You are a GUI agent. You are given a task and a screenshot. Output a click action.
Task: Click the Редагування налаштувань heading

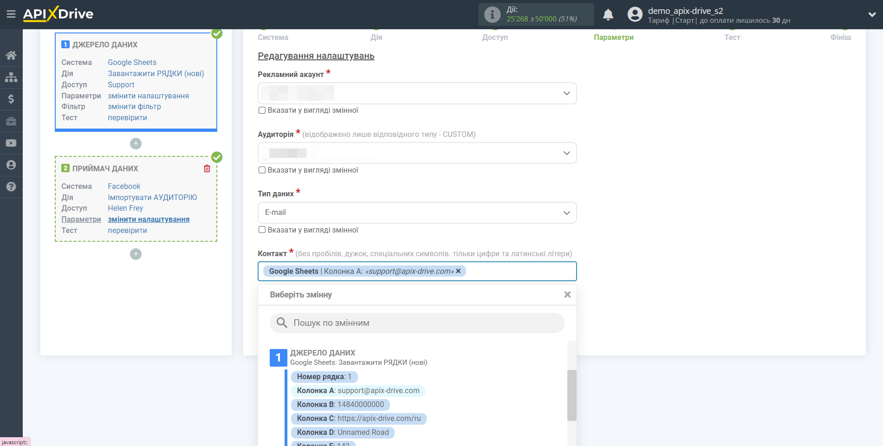tap(316, 56)
